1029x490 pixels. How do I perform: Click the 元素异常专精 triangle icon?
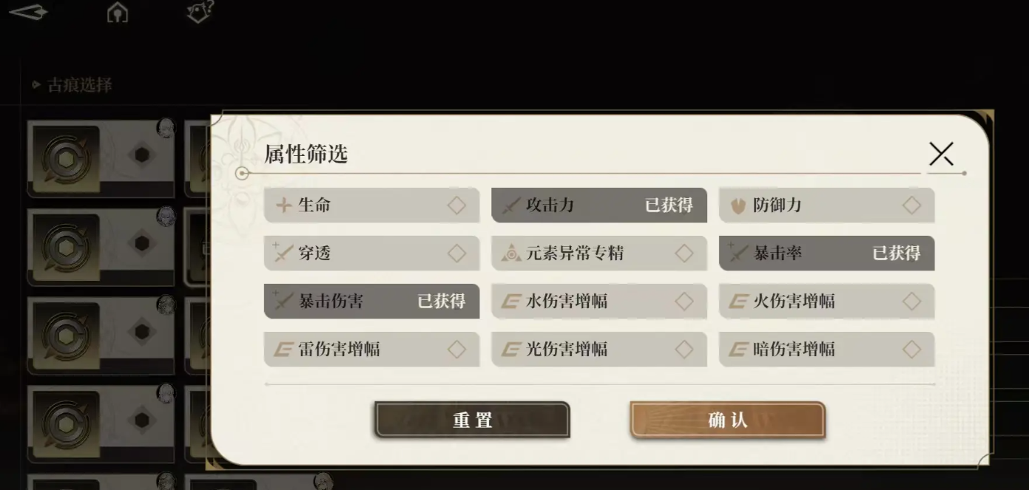(510, 253)
